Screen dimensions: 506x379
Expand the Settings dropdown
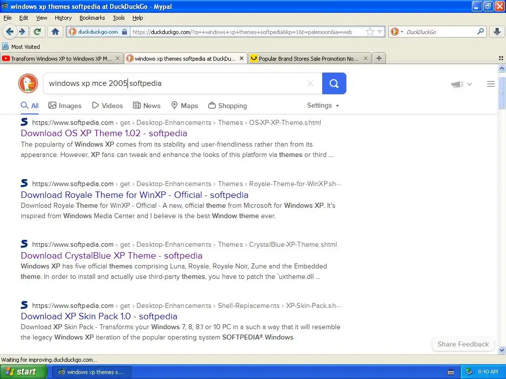(x=323, y=106)
